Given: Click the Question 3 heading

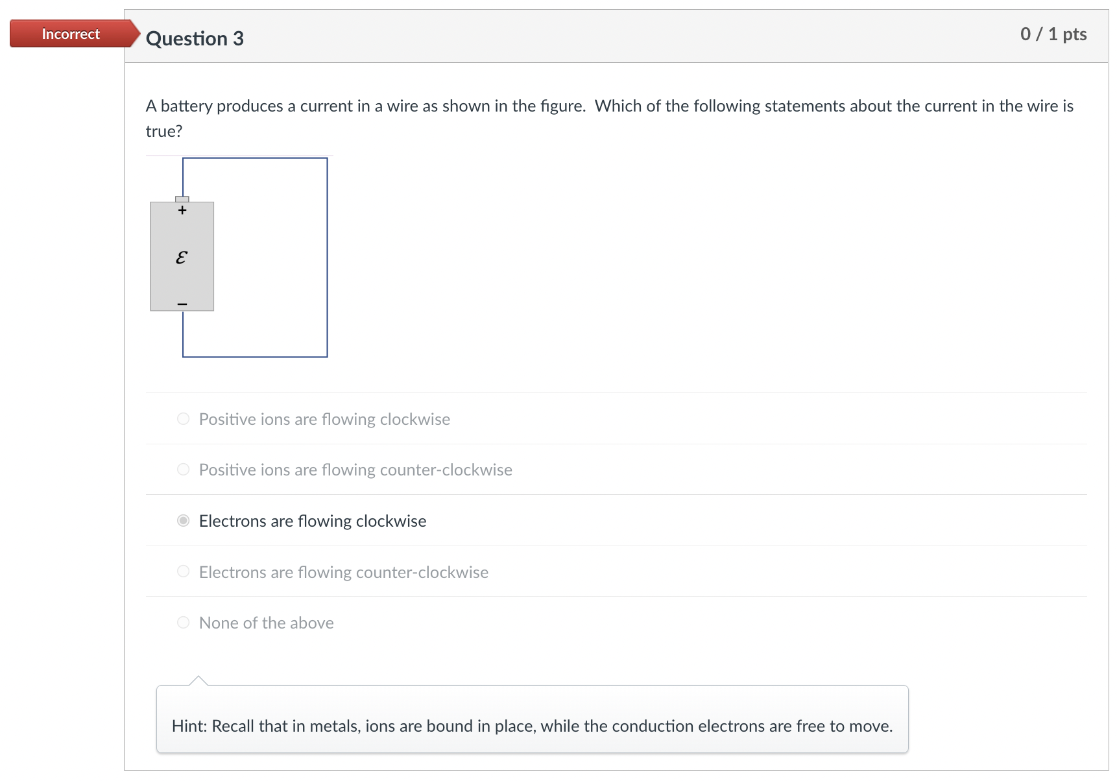Looking at the screenshot, I should click(x=194, y=38).
